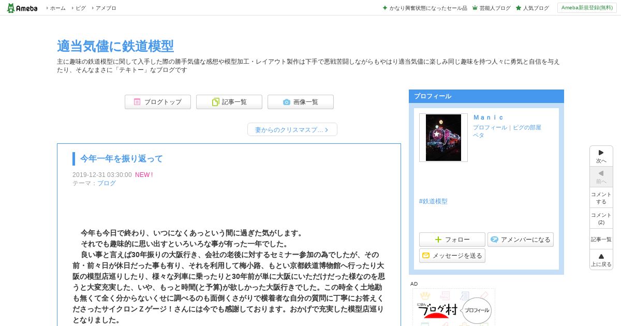The image size is (621, 326).
Task: Click 上に戻る back-to-top button
Action: click(x=601, y=260)
